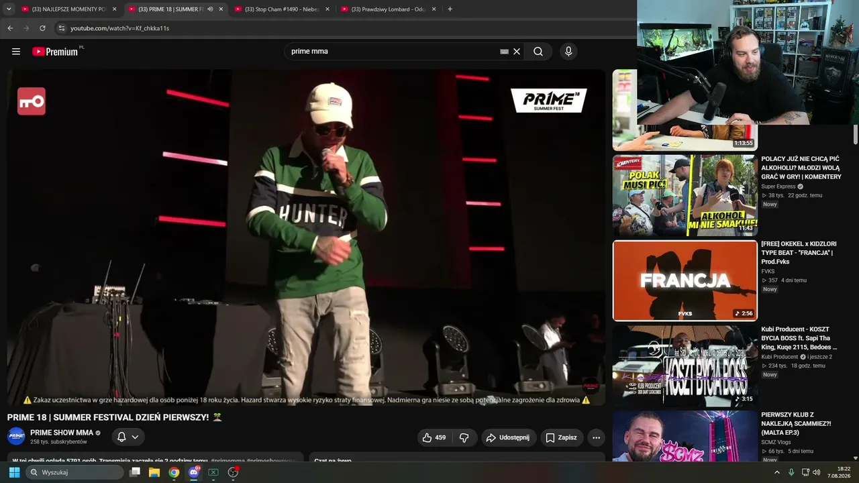Reload the YouTube page
859x483 pixels.
pos(42,28)
